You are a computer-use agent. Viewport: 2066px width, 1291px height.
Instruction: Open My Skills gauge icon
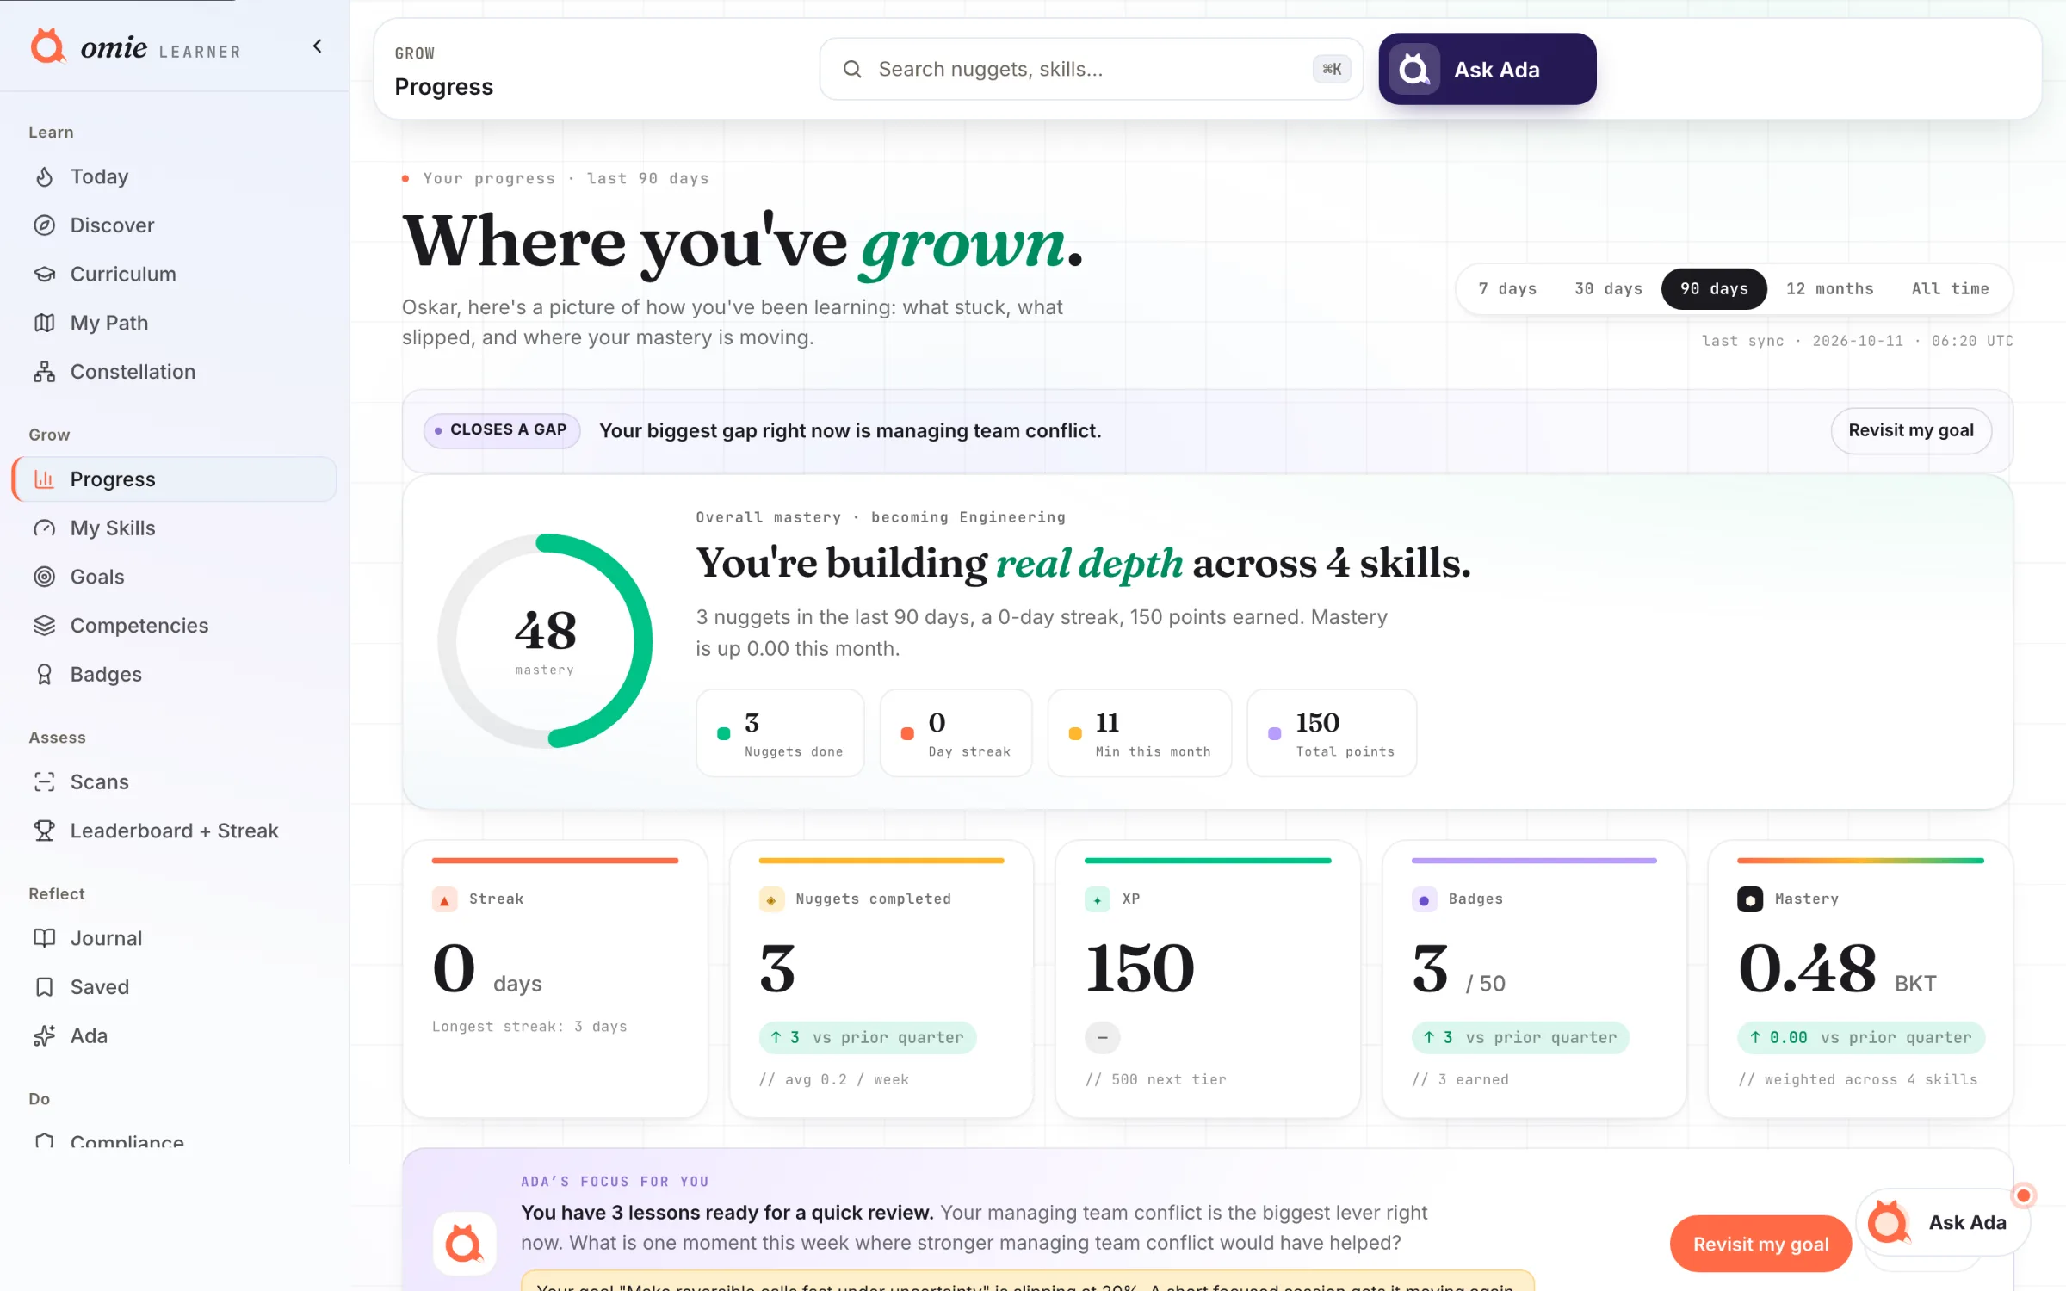tap(45, 528)
